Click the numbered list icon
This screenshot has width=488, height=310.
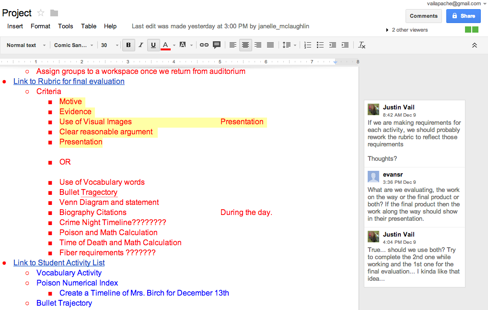tap(307, 45)
